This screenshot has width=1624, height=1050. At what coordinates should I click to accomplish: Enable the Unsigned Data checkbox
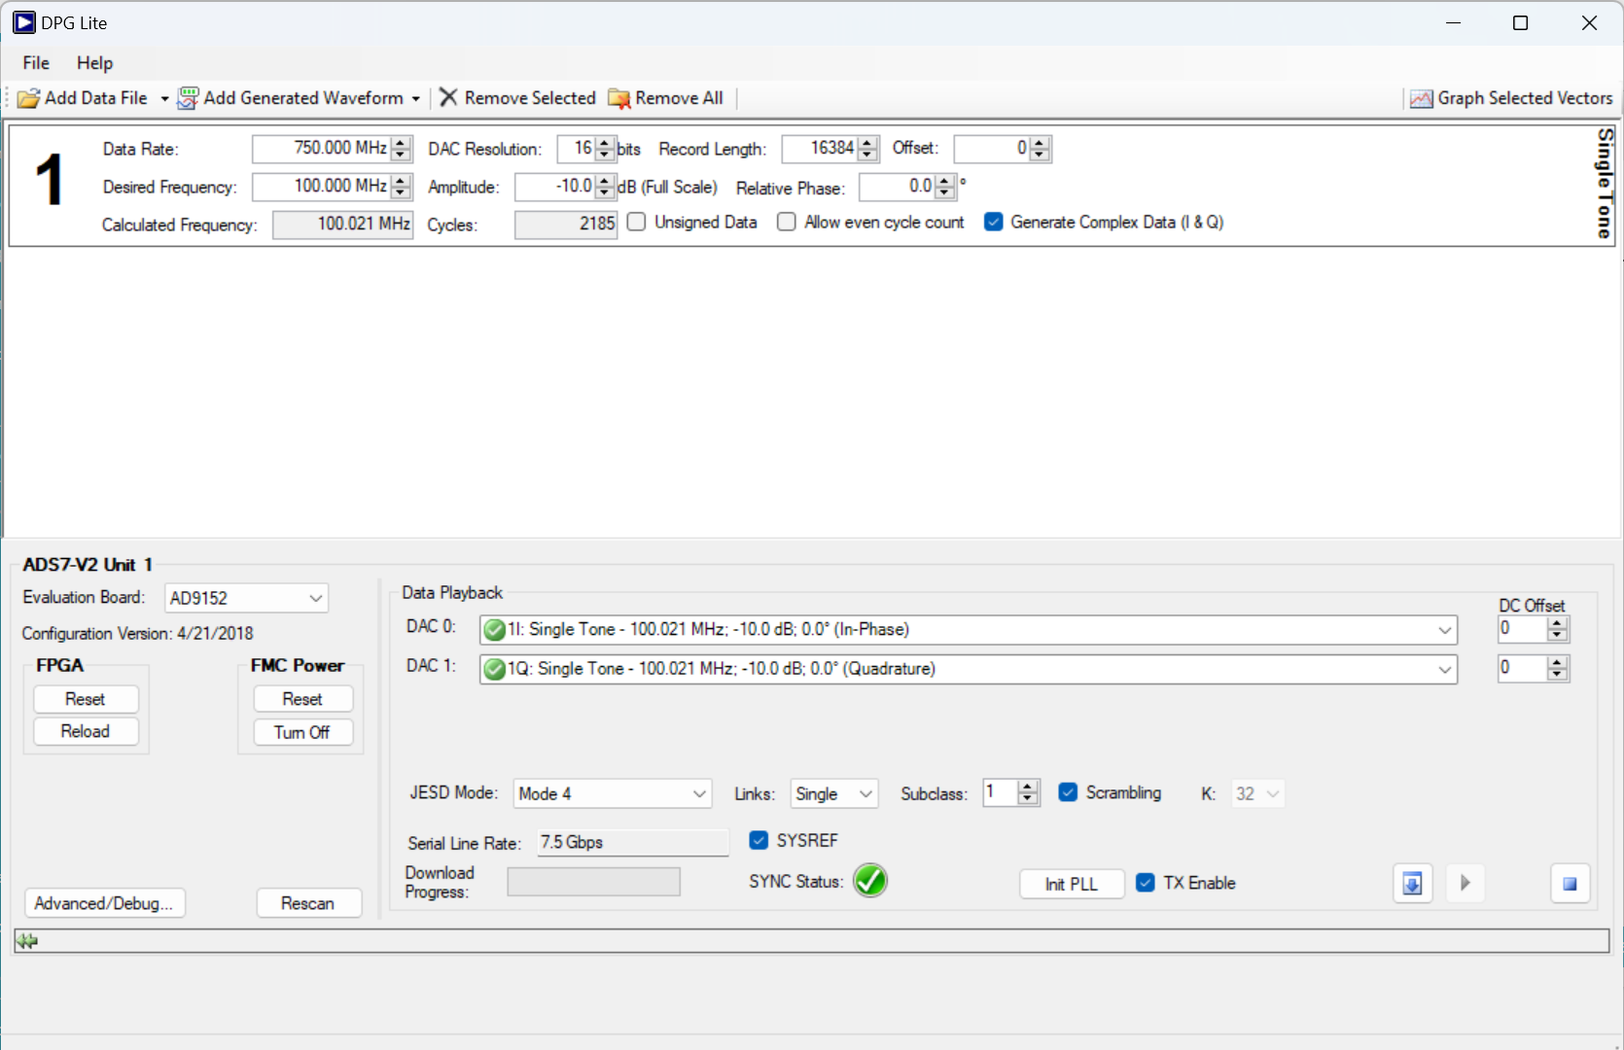point(637,223)
